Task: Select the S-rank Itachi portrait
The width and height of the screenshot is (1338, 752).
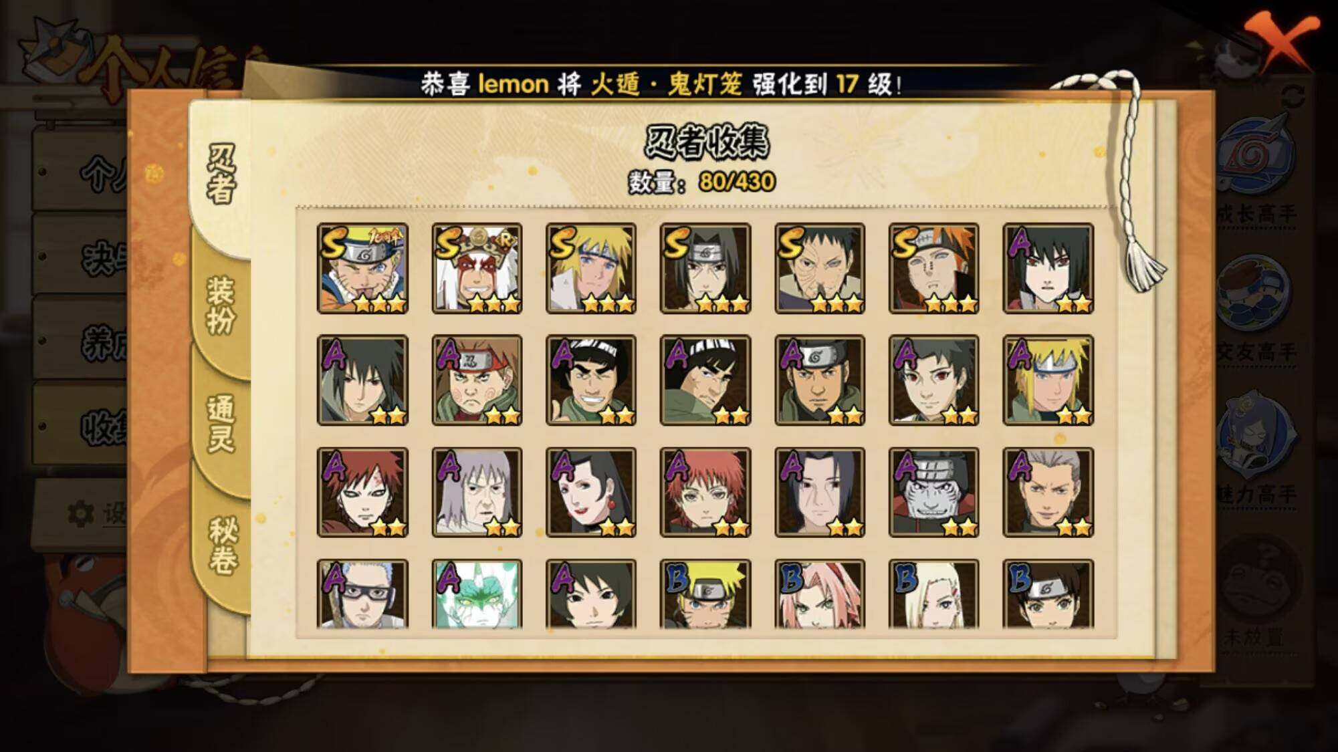Action: [705, 268]
